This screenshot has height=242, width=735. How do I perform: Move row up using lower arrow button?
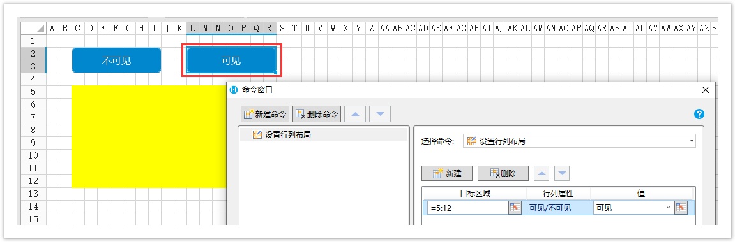point(542,173)
